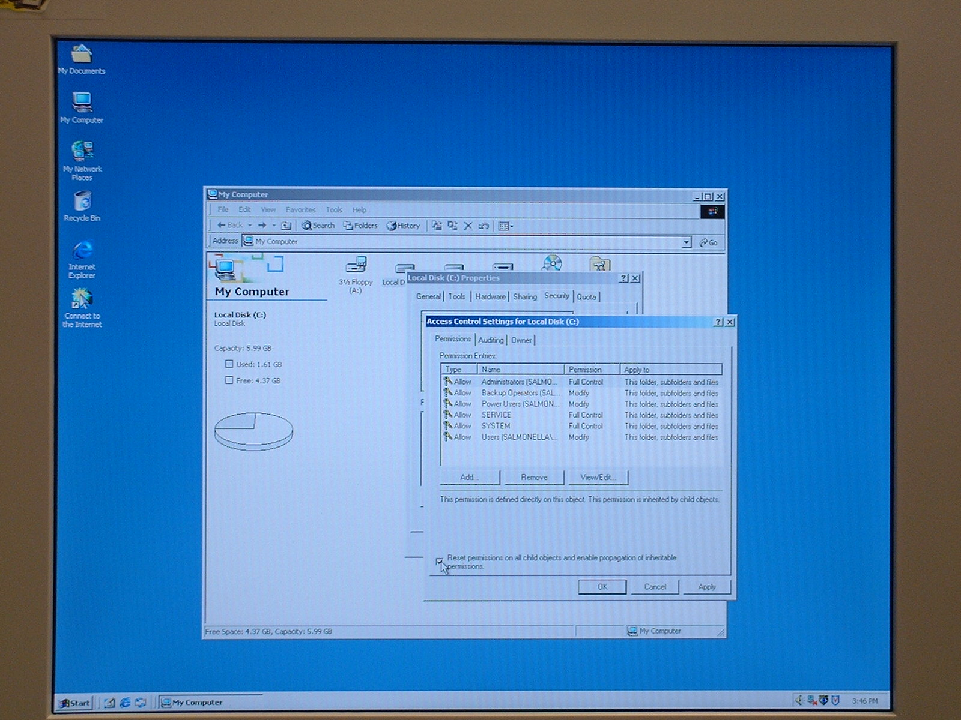Open Internet Explorer from the desktop
961x720 pixels.
pyautogui.click(x=82, y=253)
